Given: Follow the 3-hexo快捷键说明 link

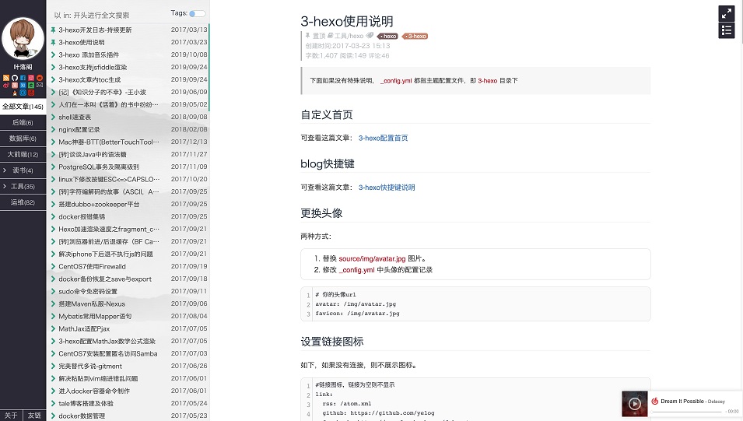Looking at the screenshot, I should point(387,188).
